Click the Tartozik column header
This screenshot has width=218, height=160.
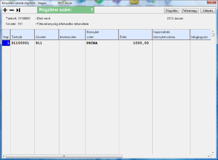[x=22, y=34]
